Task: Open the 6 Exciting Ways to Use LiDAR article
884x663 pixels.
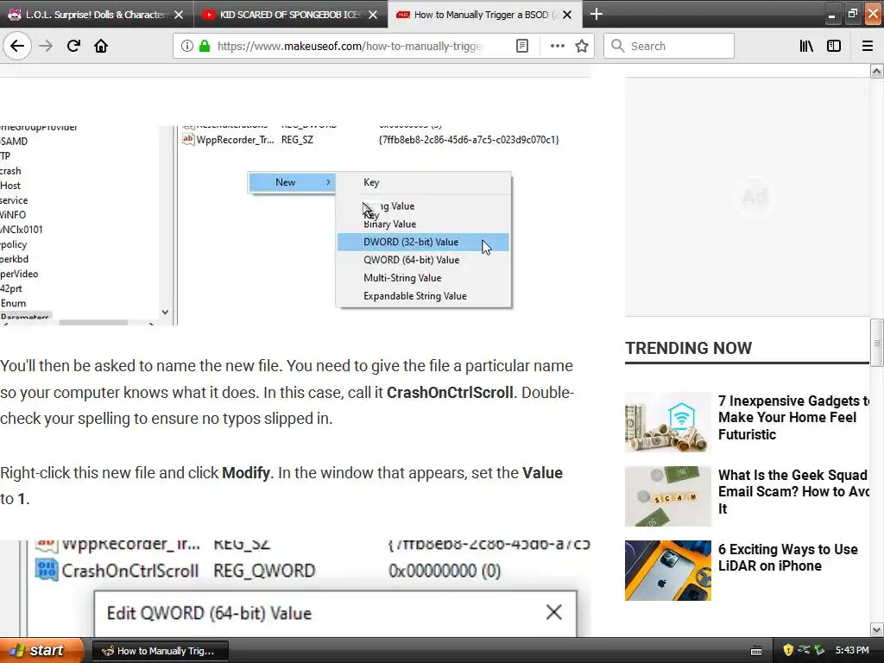Action: point(787,558)
